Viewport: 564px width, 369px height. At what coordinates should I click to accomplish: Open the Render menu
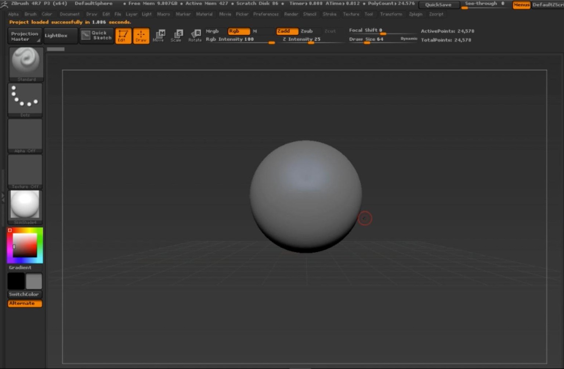[x=291, y=14]
